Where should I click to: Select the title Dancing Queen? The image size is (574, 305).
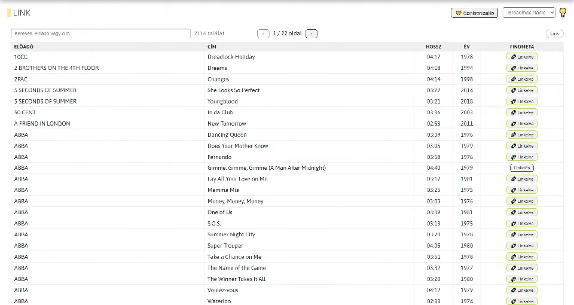[227, 135]
